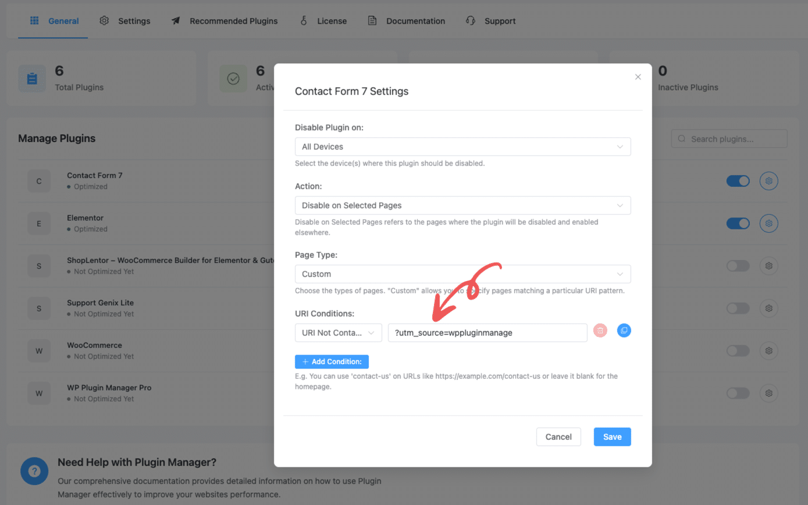Viewport: 808px width, 505px height.
Task: Open settings gear for WP Plugin Manager Pro
Action: [x=768, y=393]
